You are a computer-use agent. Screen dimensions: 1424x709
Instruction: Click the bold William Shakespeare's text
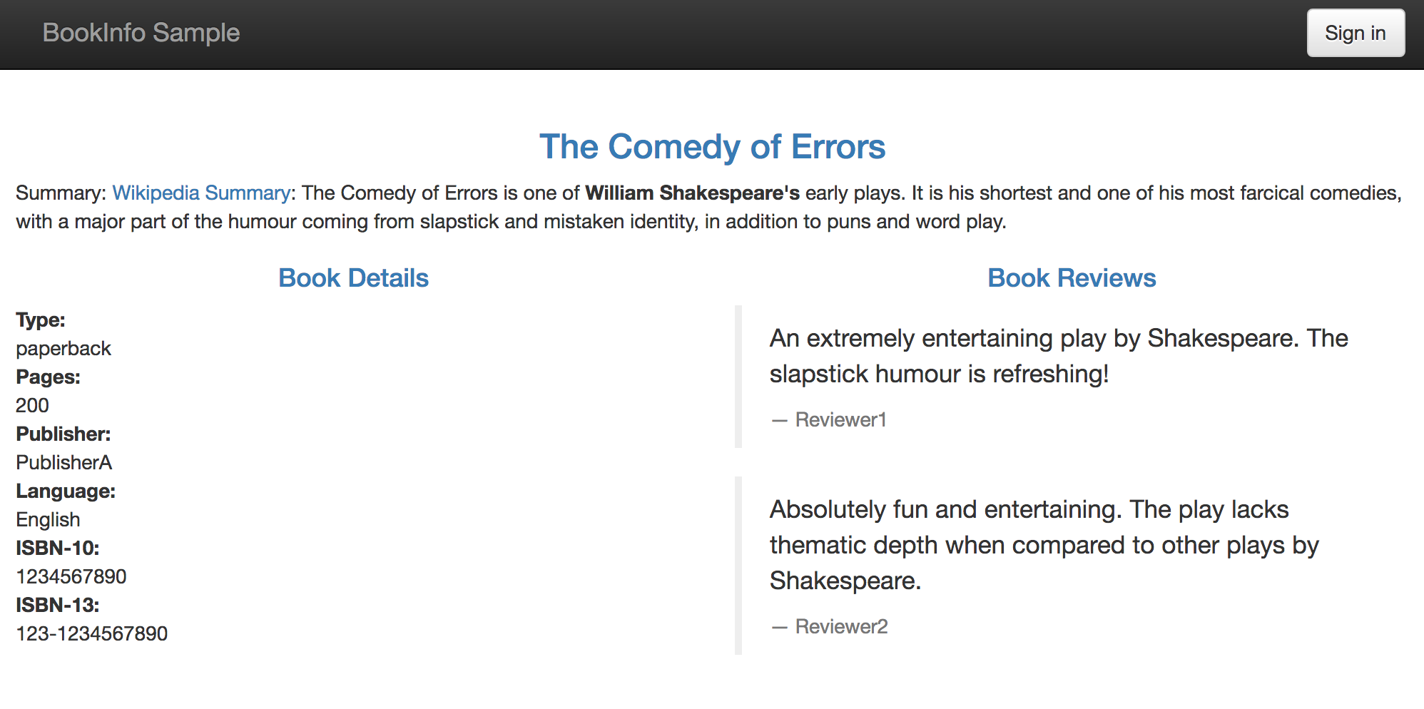coord(692,193)
